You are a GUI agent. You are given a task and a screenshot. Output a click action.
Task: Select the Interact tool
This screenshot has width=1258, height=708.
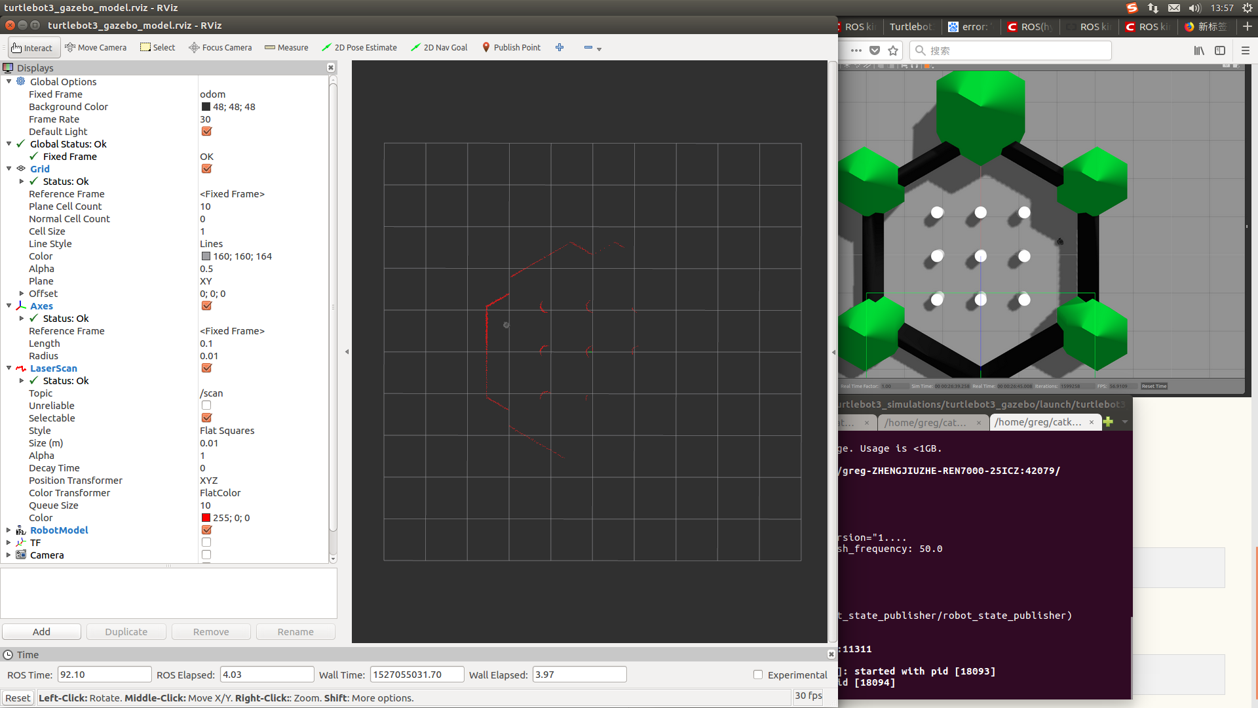[33, 47]
